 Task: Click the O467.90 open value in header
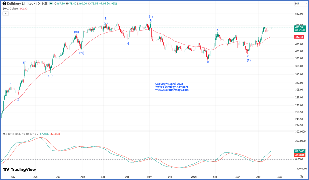[60, 4]
